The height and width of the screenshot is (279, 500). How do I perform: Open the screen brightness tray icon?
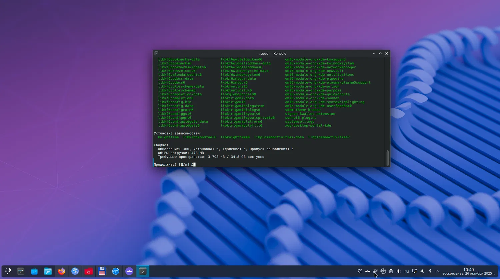422,271
